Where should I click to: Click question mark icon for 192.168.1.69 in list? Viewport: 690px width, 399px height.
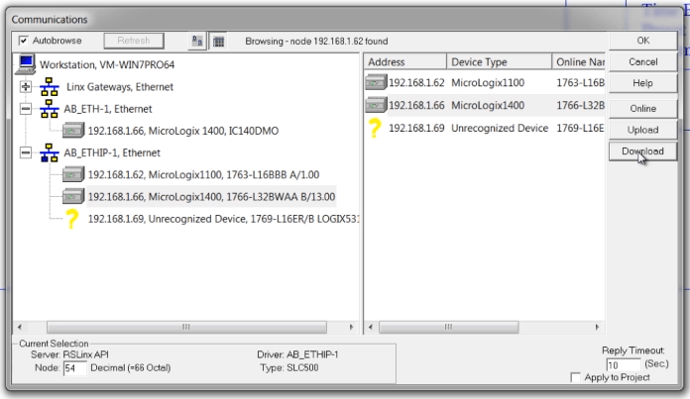click(375, 129)
